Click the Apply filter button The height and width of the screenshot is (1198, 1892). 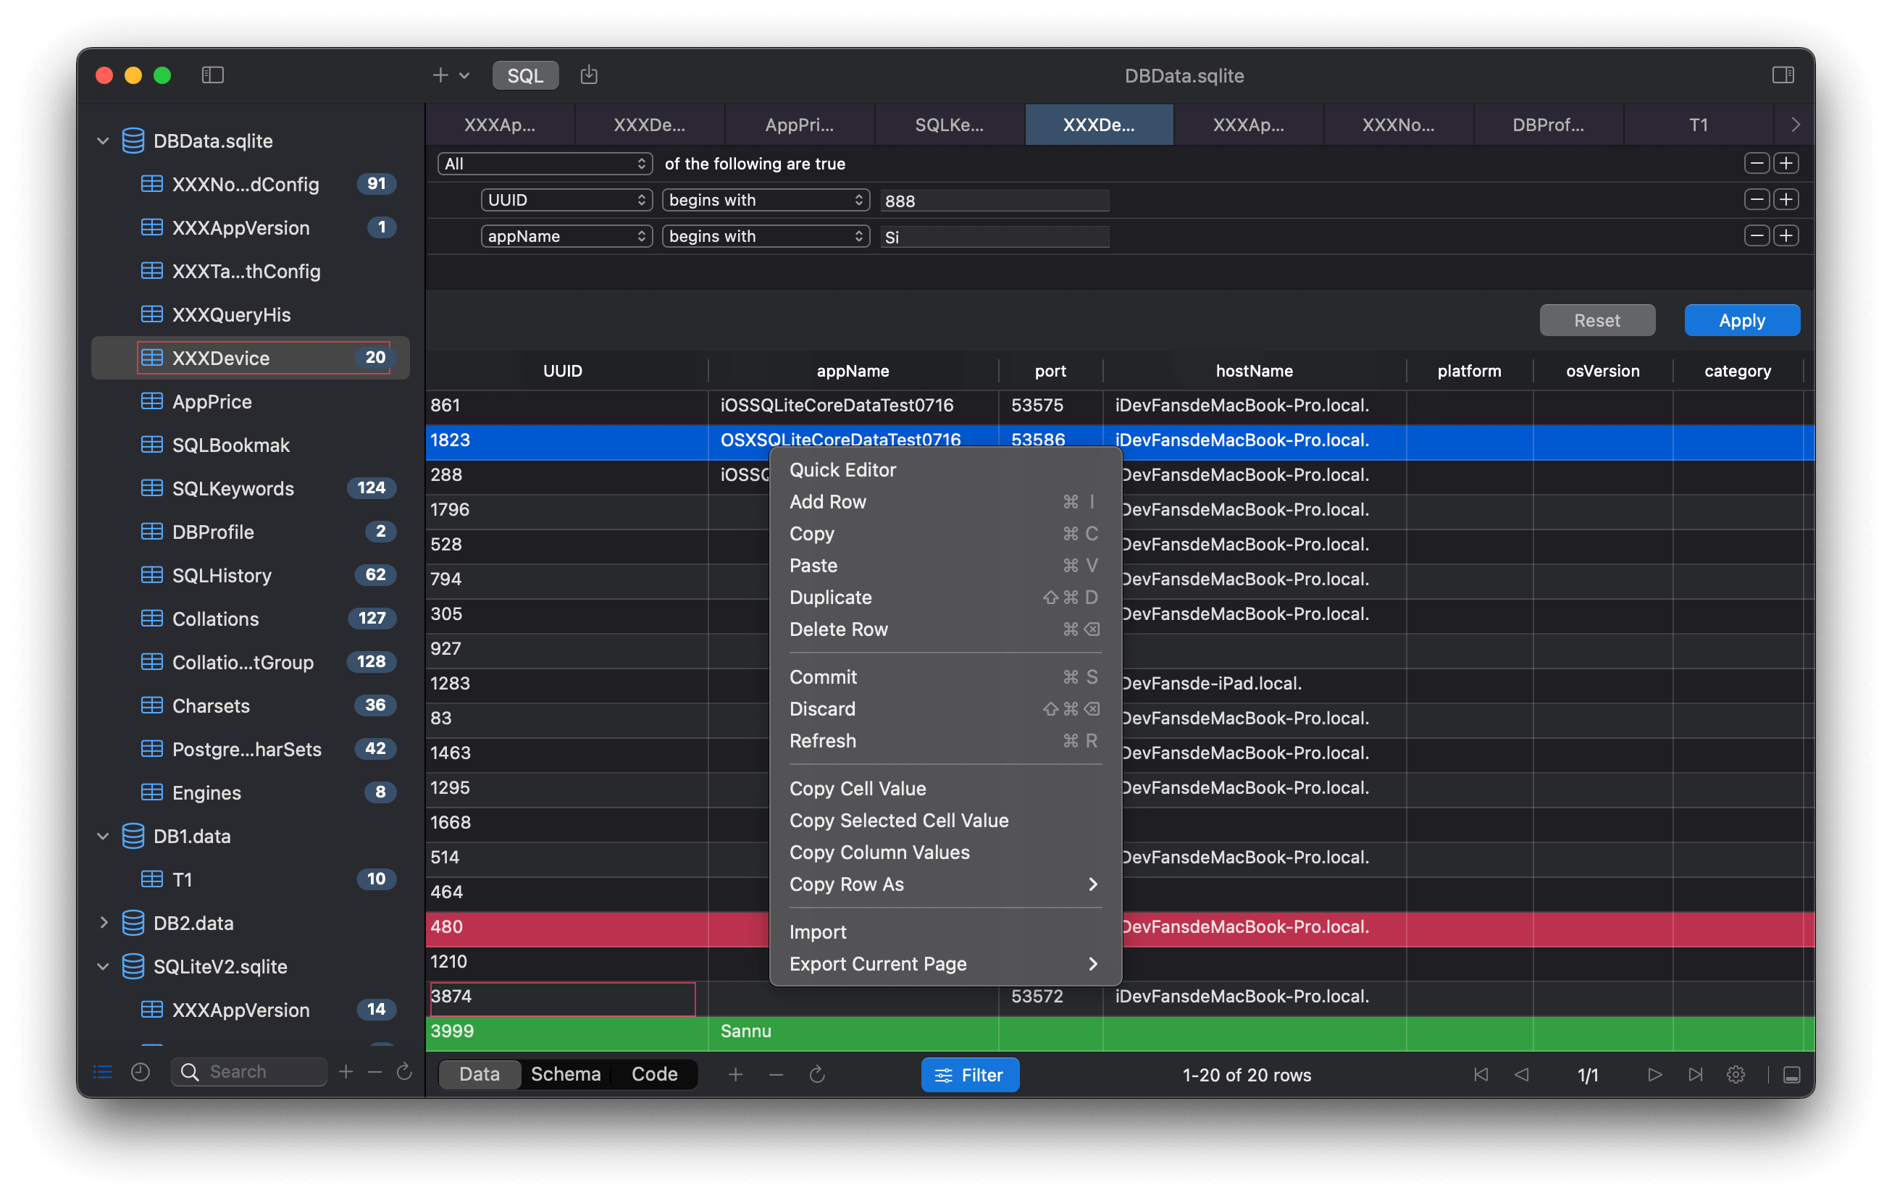(1741, 319)
